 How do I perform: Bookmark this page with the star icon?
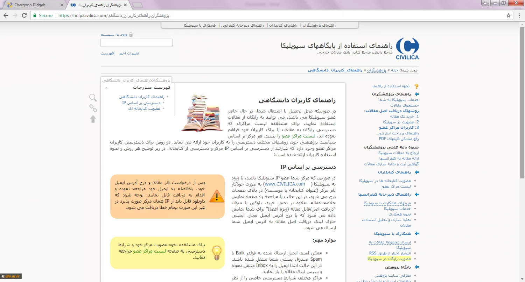point(509,15)
